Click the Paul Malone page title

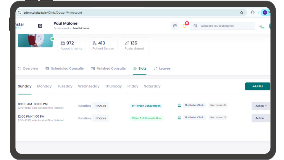pyautogui.click(x=65, y=23)
